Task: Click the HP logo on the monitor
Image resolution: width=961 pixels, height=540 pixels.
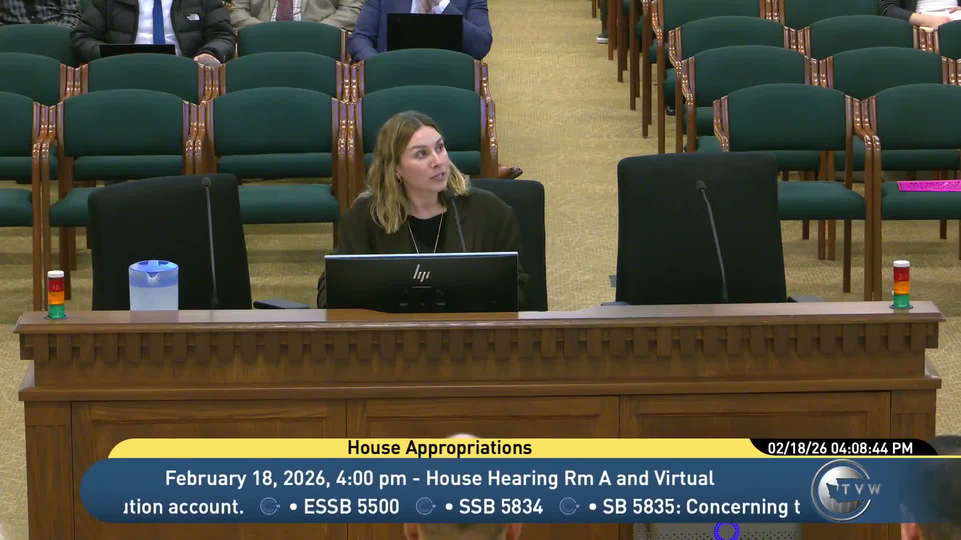Action: [421, 272]
